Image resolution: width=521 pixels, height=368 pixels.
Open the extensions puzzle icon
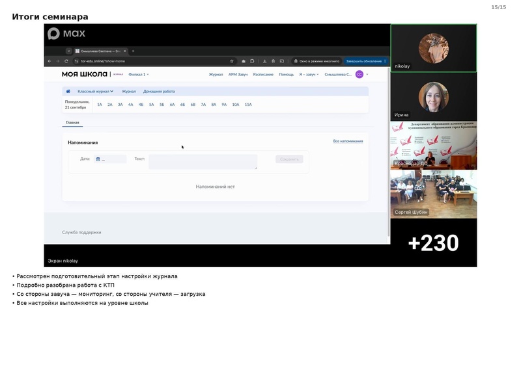coord(252,61)
